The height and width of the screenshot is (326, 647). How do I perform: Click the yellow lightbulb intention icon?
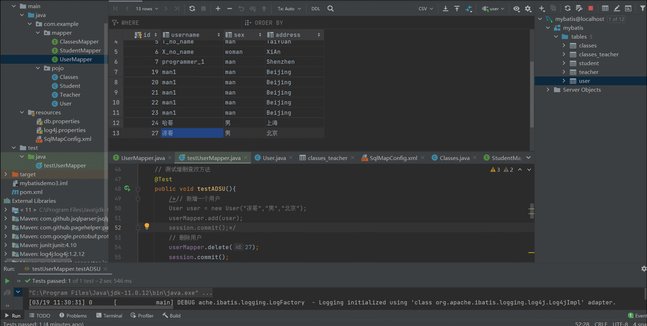coord(147,226)
